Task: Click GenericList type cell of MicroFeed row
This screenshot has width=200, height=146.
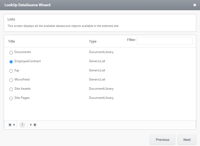Action: click(x=97, y=79)
